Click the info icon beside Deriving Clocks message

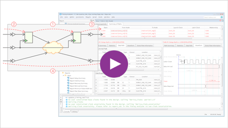point(67,102)
